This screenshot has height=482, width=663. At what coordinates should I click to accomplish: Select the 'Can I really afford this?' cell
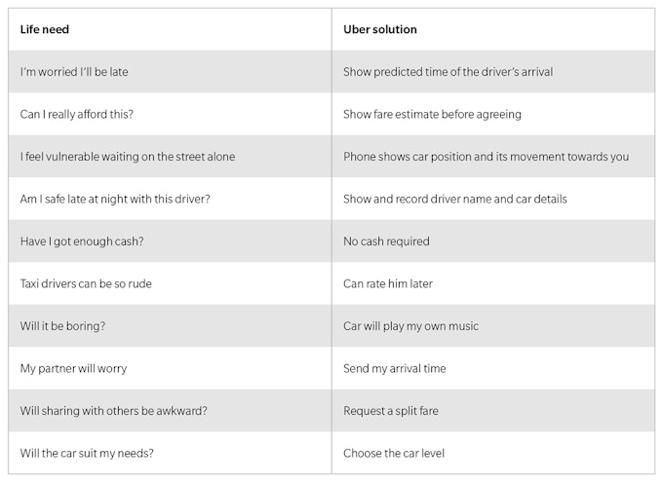pyautogui.click(x=77, y=115)
